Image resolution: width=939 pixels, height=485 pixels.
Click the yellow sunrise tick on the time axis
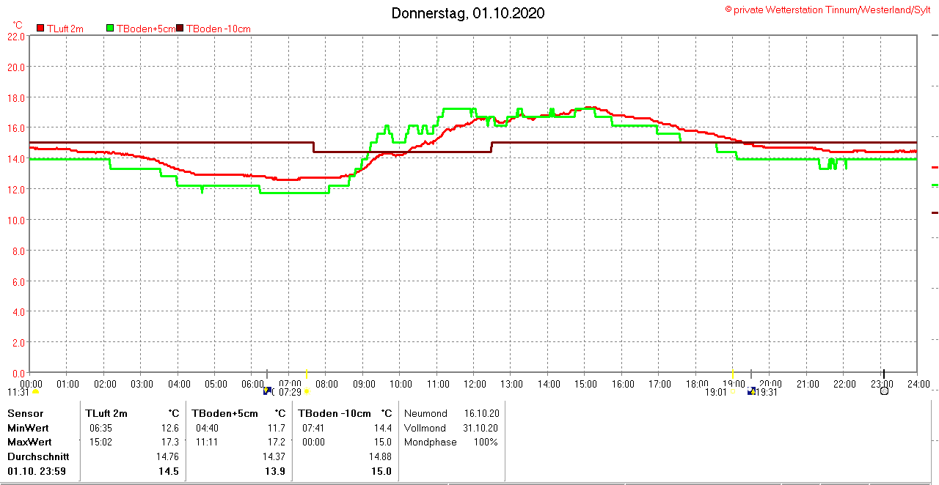[x=307, y=374]
